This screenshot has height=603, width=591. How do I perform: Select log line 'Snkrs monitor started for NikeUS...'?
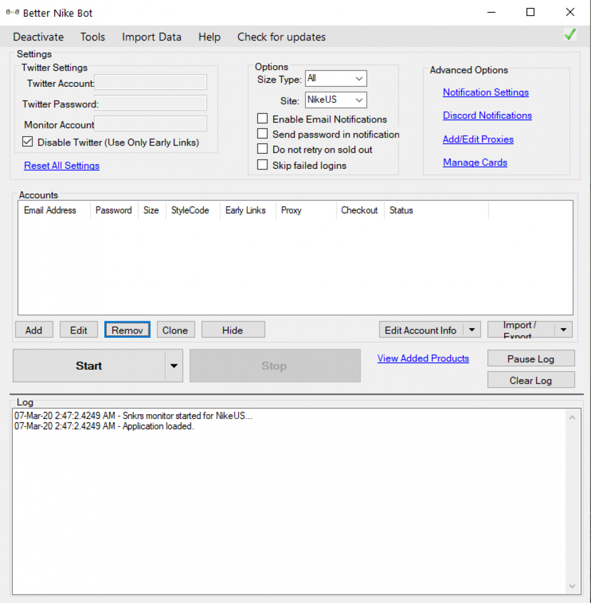click(133, 415)
